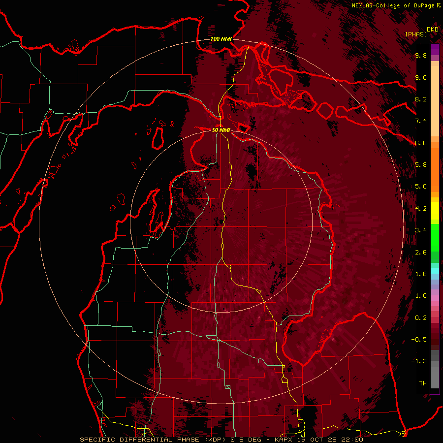Viewport: 443px width, 443px height.
Task: Select the DKD legend heading
Action: click(x=433, y=29)
